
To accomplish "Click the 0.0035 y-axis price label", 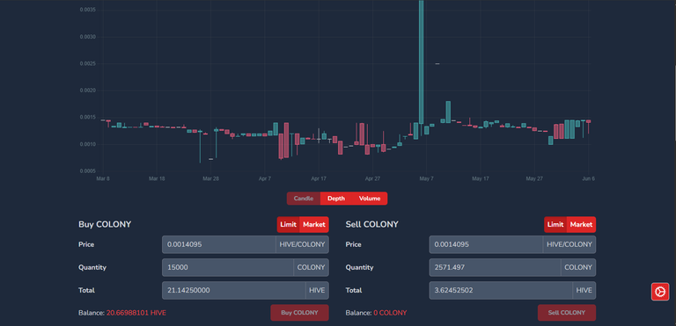I will click(87, 10).
